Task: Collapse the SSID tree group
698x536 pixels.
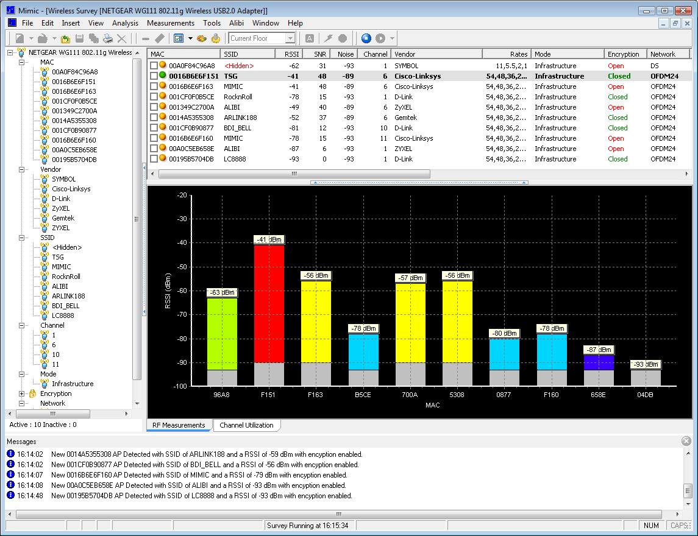Action: point(21,238)
